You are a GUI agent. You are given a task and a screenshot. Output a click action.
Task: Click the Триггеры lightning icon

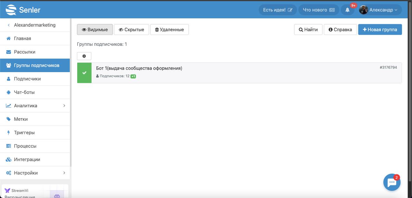9,133
